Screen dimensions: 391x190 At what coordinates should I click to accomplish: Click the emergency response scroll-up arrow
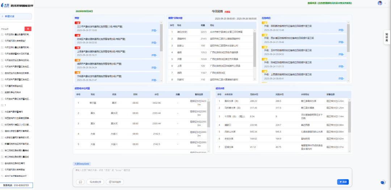coord(348,23)
